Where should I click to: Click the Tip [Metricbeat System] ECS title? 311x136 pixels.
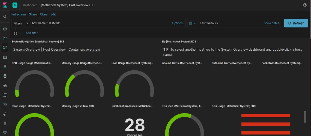click(x=179, y=42)
